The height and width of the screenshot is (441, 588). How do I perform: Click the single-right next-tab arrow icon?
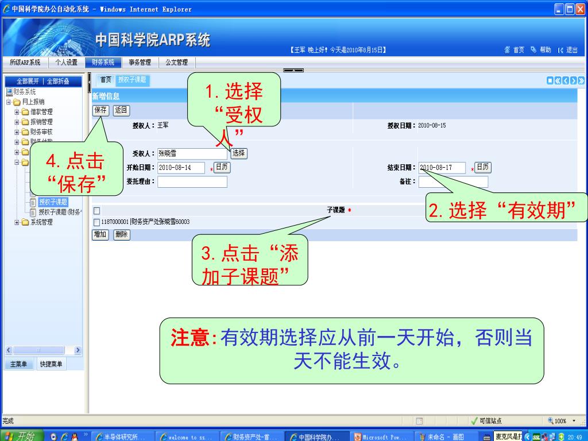574,80
